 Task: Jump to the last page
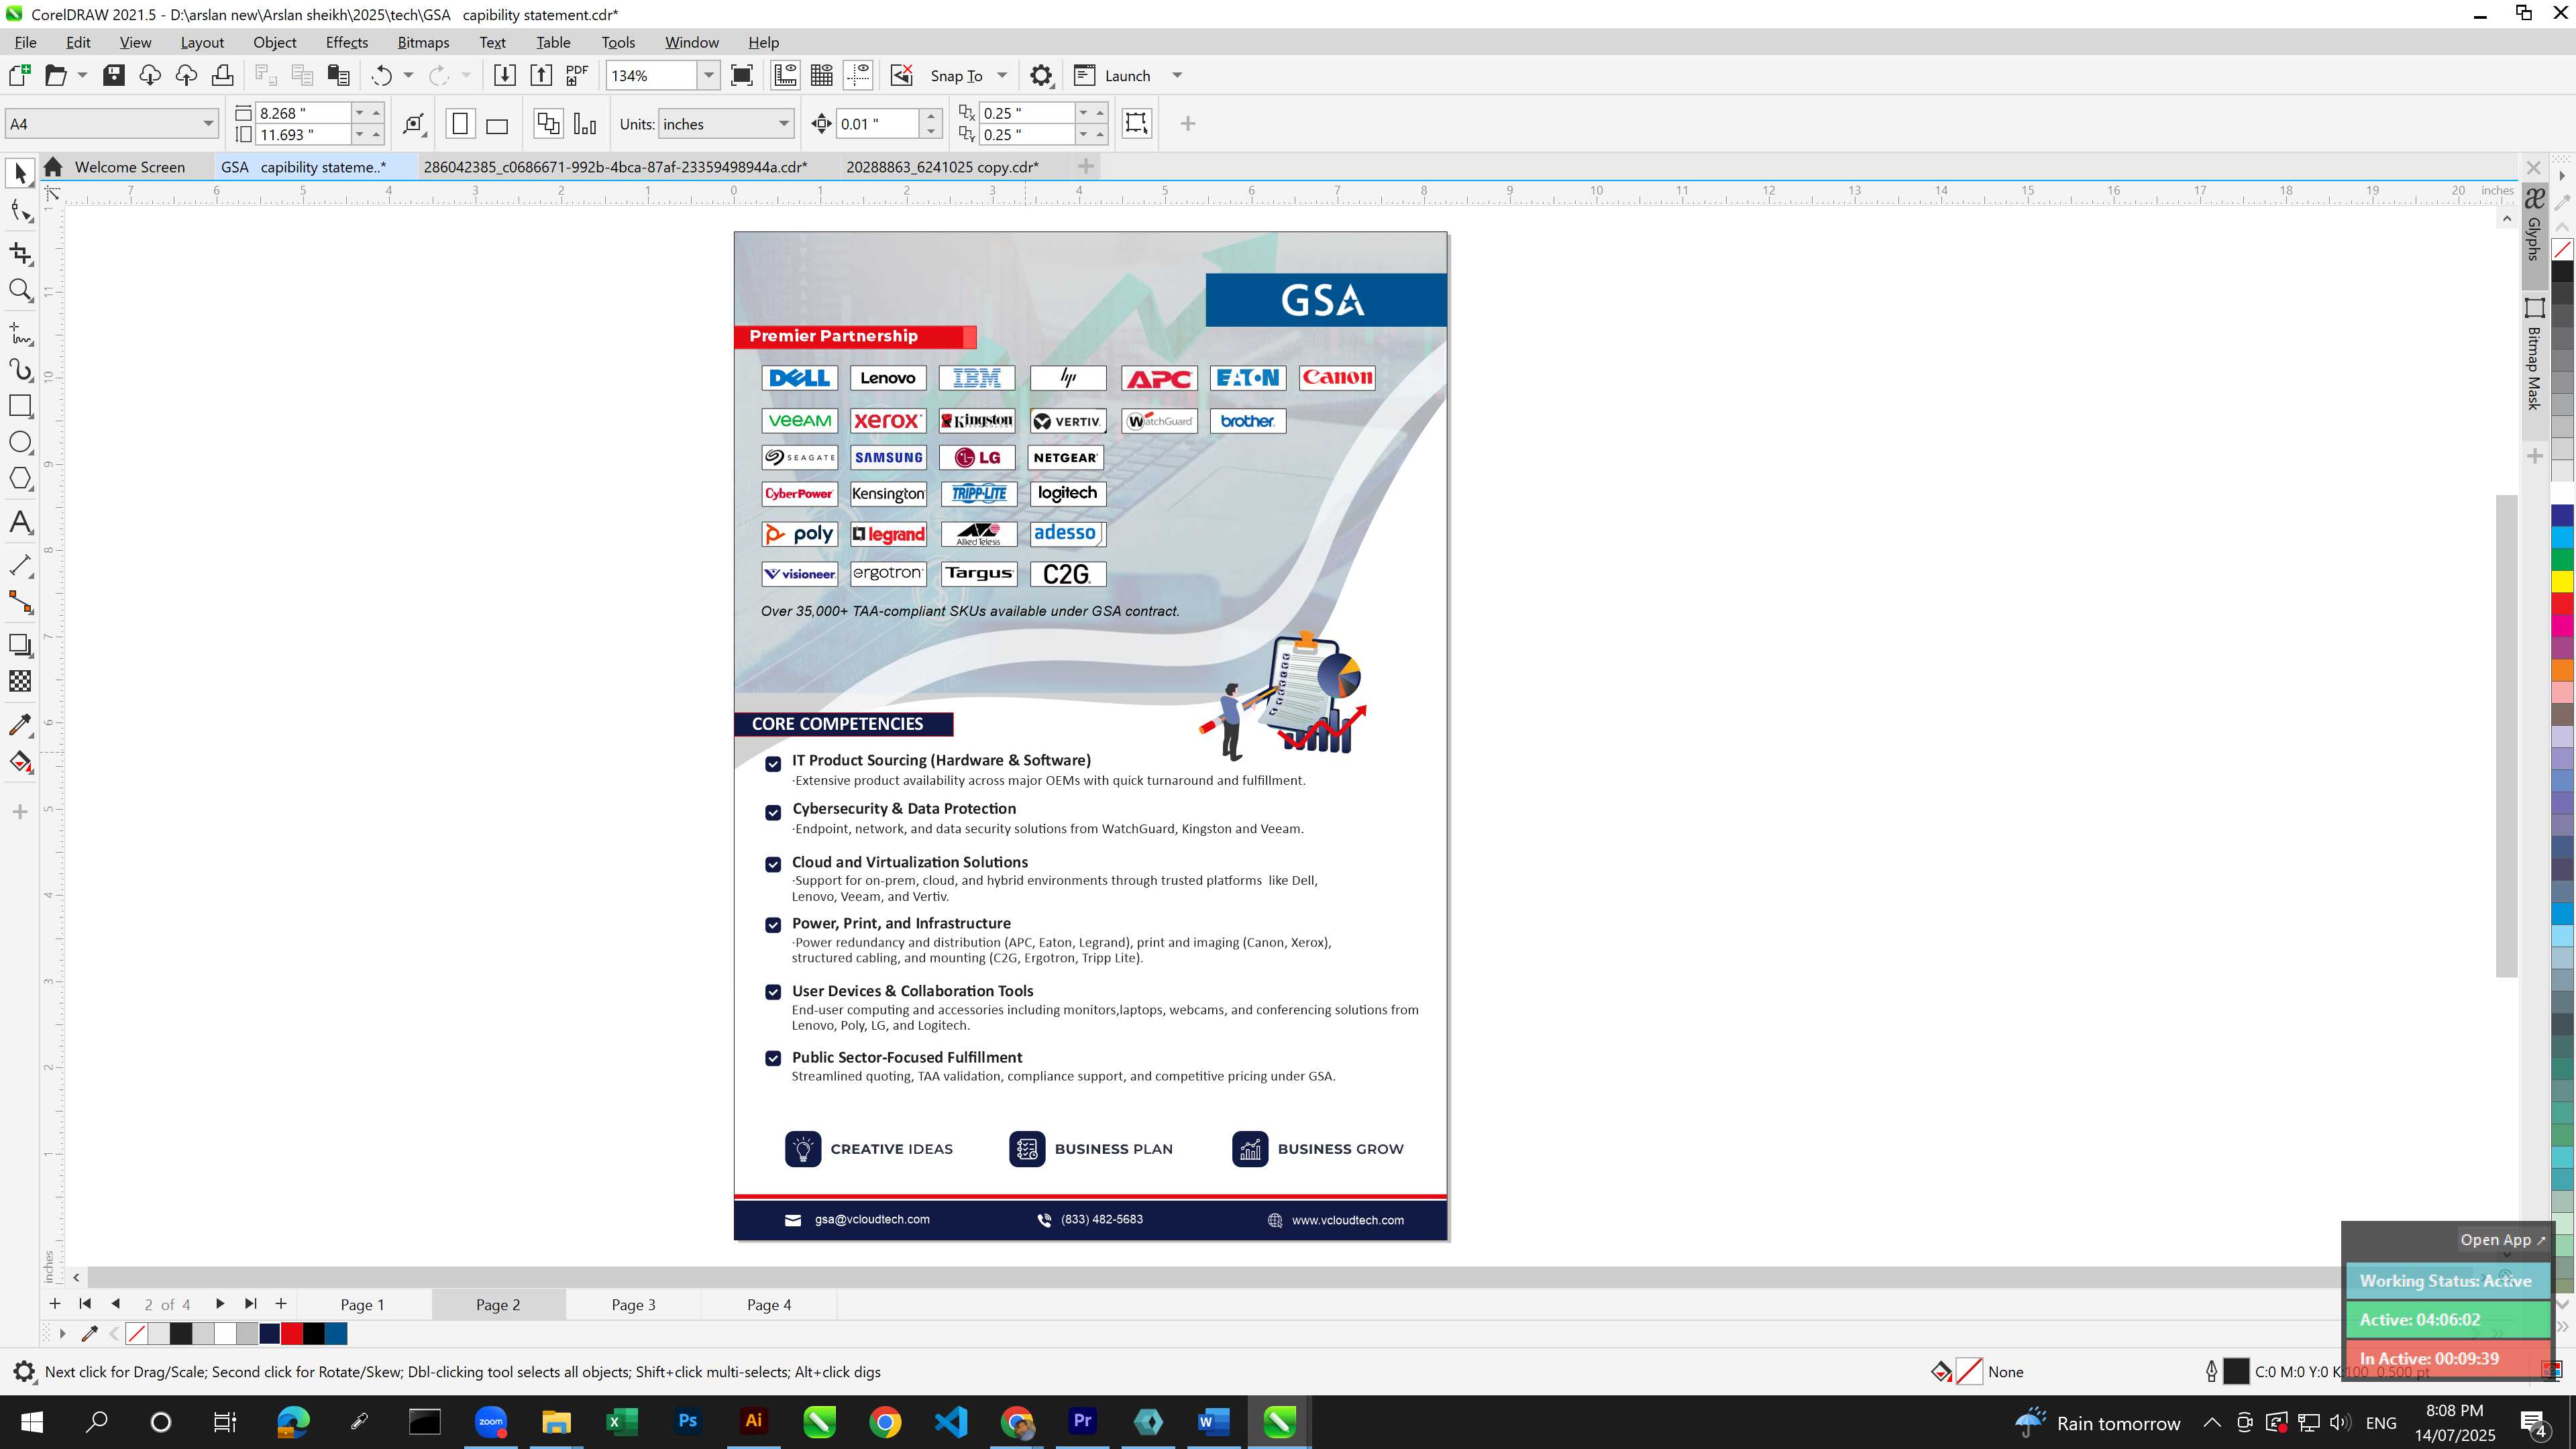[x=250, y=1304]
